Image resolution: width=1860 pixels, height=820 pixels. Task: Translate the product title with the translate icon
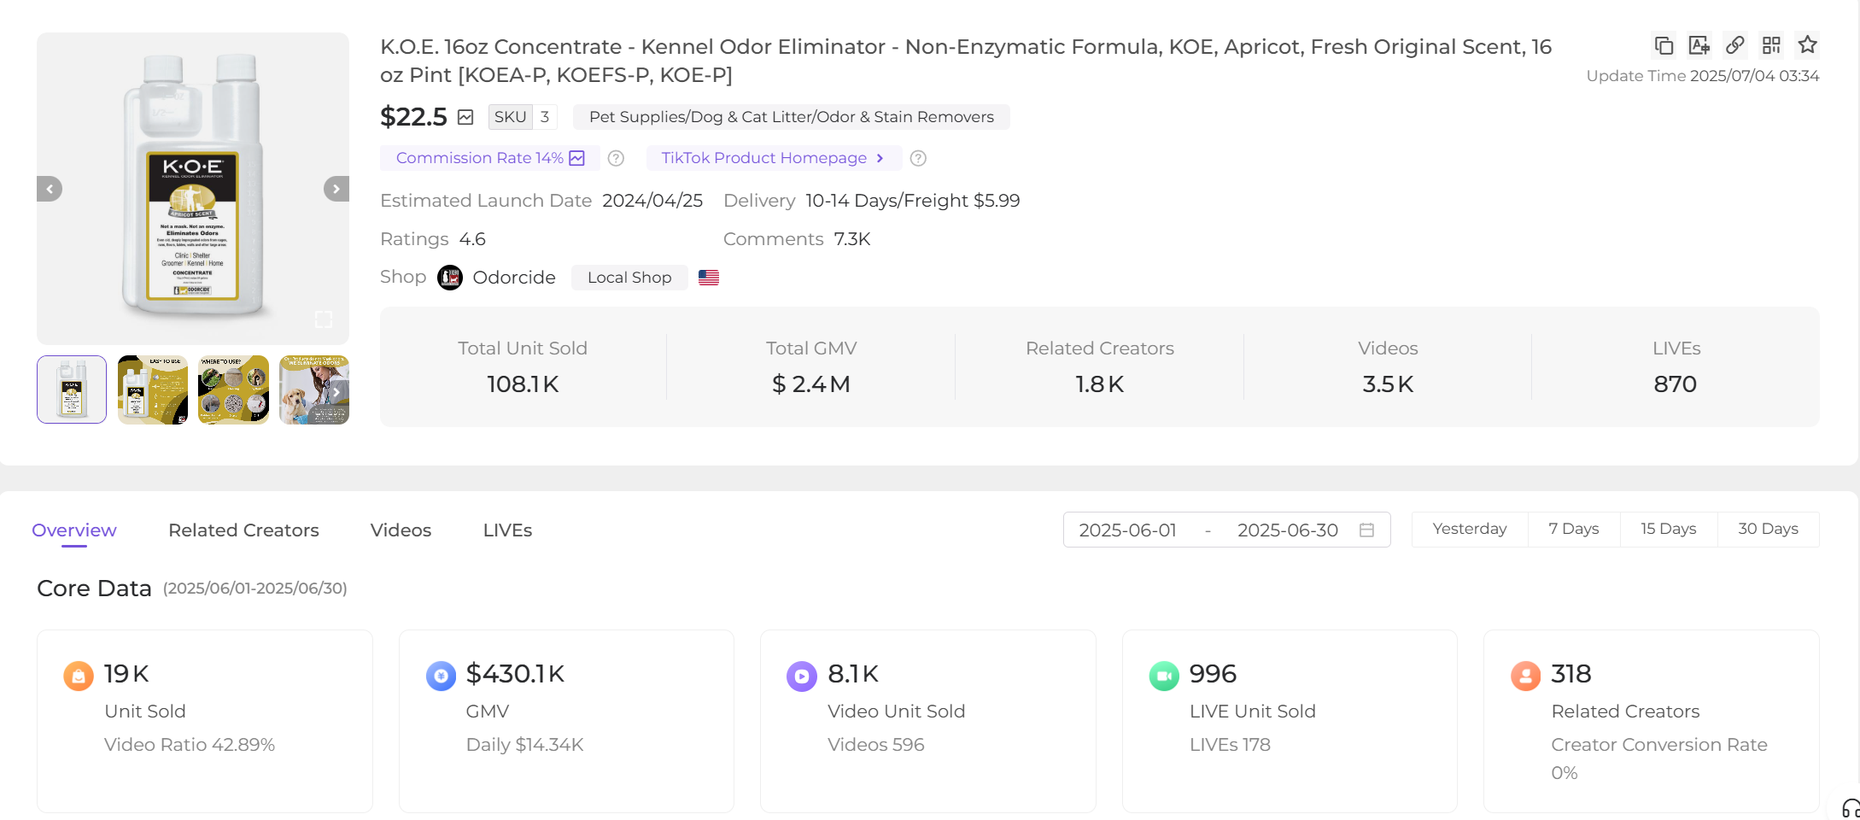[1699, 45]
